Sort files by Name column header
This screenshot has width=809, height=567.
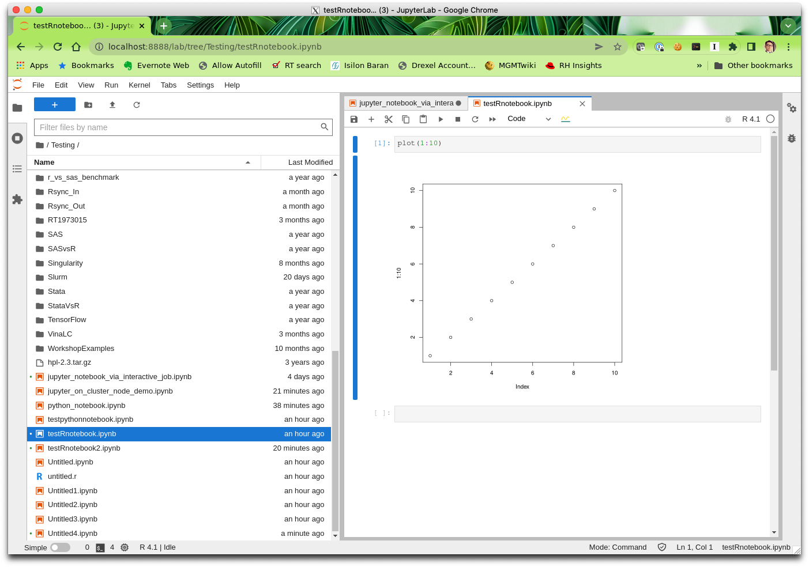tap(144, 162)
